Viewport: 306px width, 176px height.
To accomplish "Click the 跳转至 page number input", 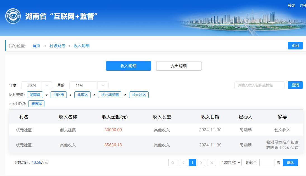I will 267,163.
